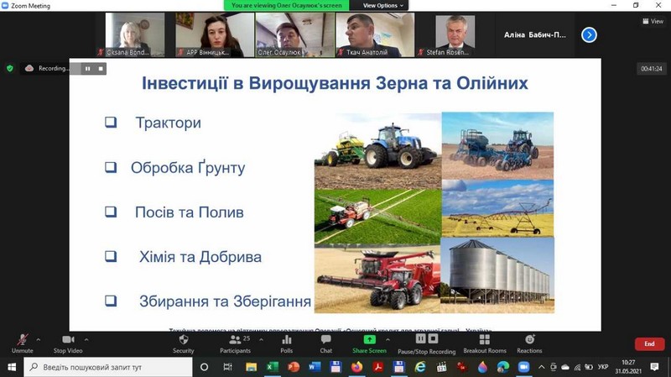The height and width of the screenshot is (377, 671).
Task: Open Word from the taskbar
Action: tap(315, 367)
